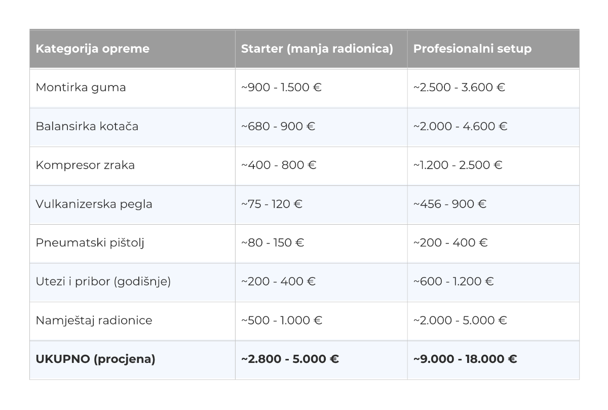The height and width of the screenshot is (410, 608).
Task: Select the 'Utezi i pribor (godišnje)' label
Action: pos(103,281)
